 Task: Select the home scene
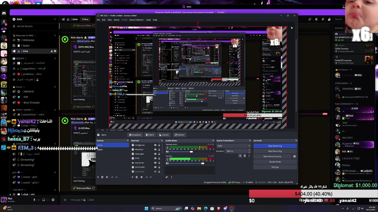coord(113,145)
